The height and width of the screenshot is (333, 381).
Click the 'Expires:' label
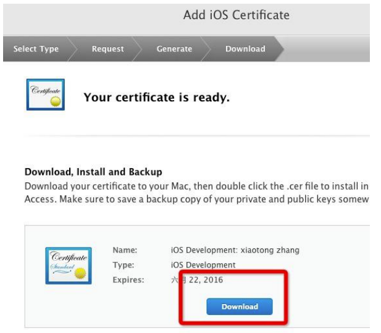[x=128, y=280]
